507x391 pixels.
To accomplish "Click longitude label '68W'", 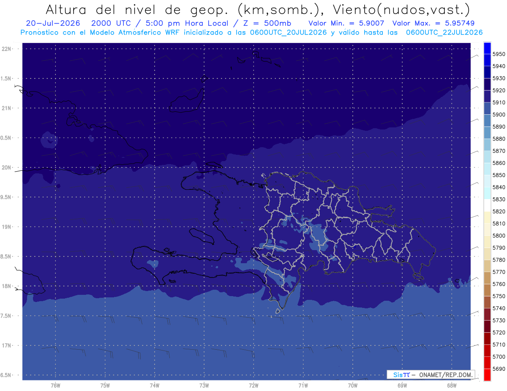I will tap(452, 385).
